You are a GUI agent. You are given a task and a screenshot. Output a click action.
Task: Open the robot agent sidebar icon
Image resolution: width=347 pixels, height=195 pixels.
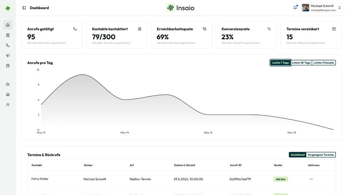8,84
